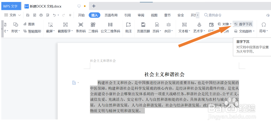Insert a chart with 图表
Image resolution: width=271 pixels, height=126 pixels.
(29, 25)
